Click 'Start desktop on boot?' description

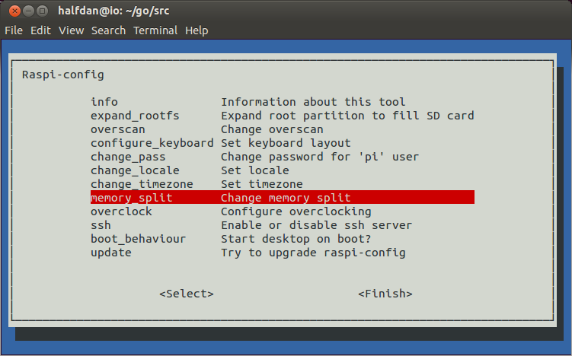coord(296,239)
